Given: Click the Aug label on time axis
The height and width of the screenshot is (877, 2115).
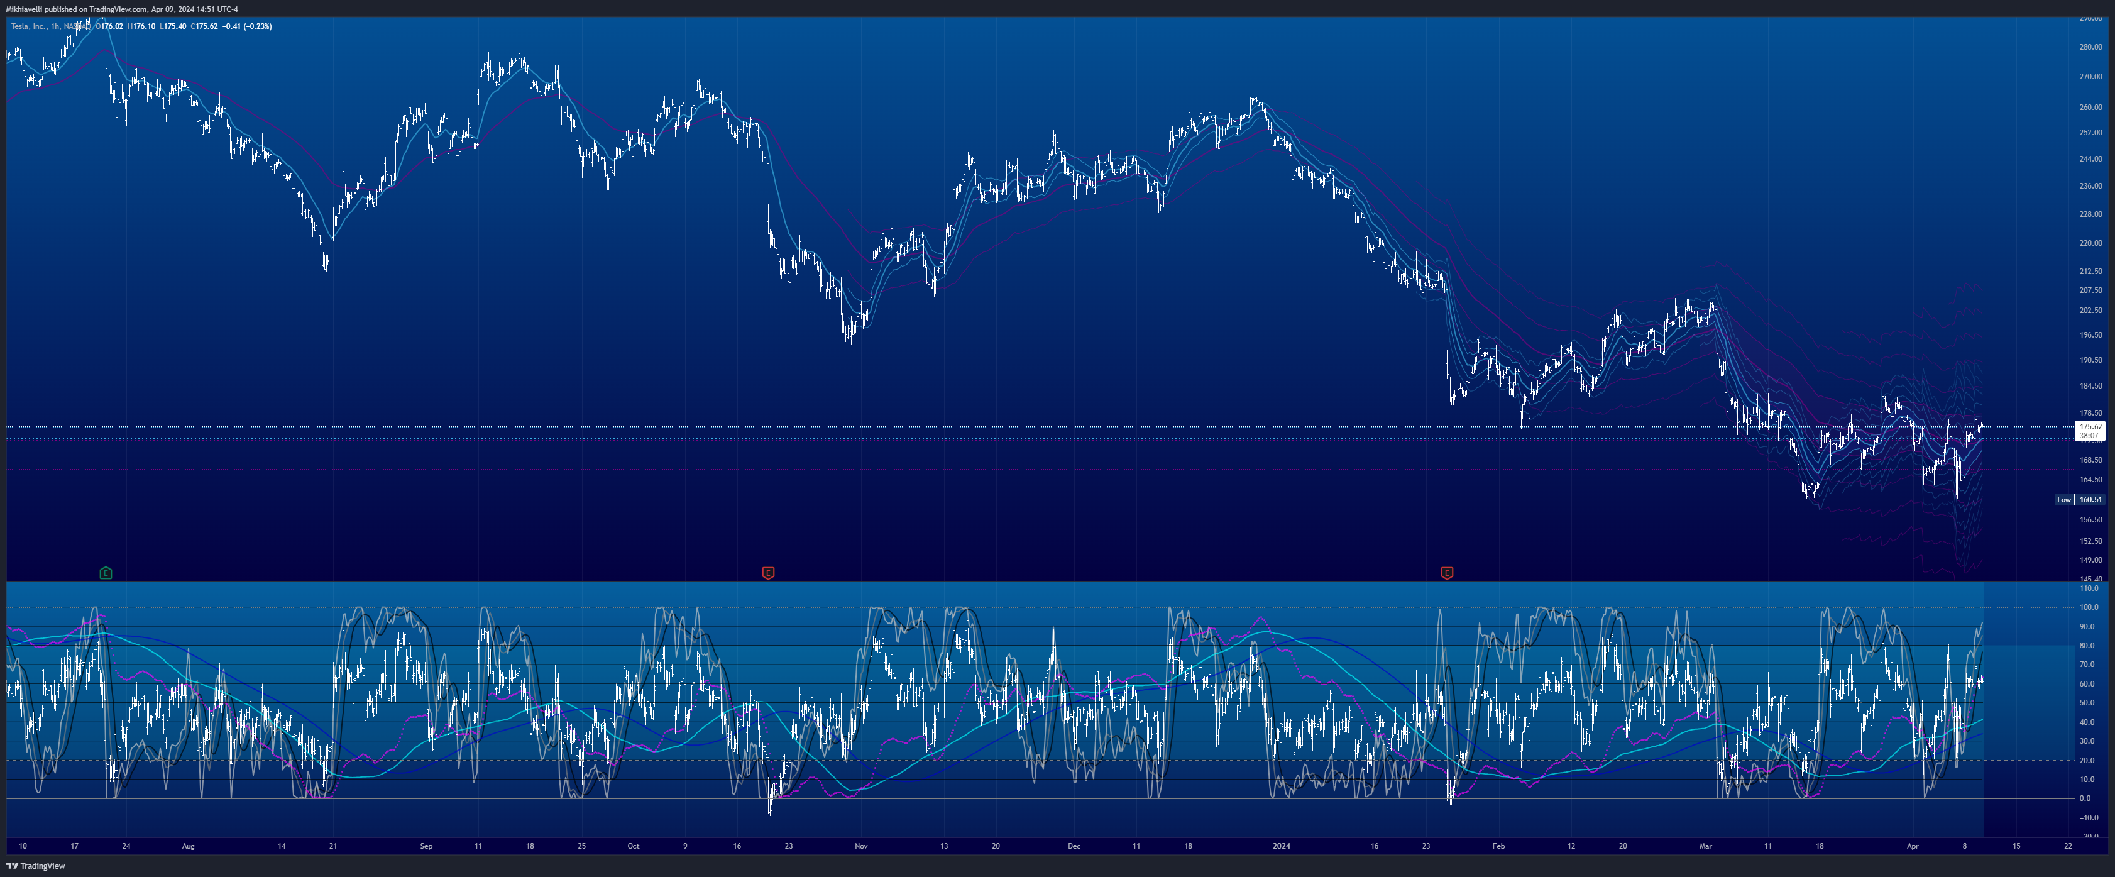Looking at the screenshot, I should pos(188,846).
